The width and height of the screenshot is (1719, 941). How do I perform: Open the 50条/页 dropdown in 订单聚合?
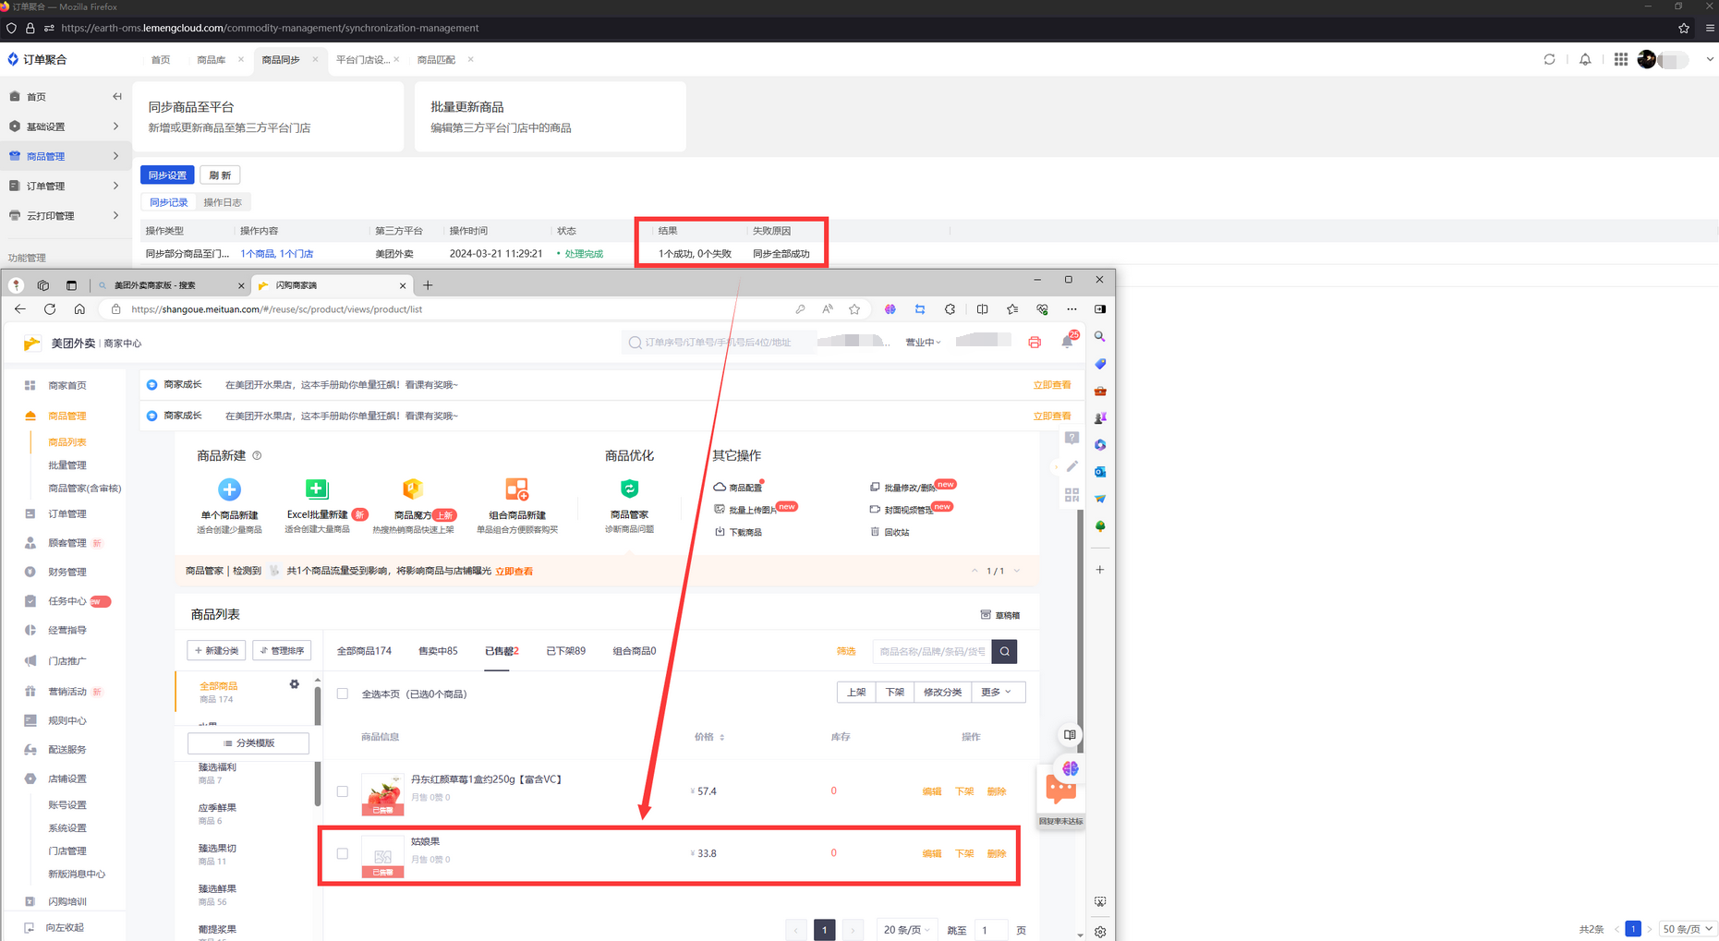pos(1688,929)
